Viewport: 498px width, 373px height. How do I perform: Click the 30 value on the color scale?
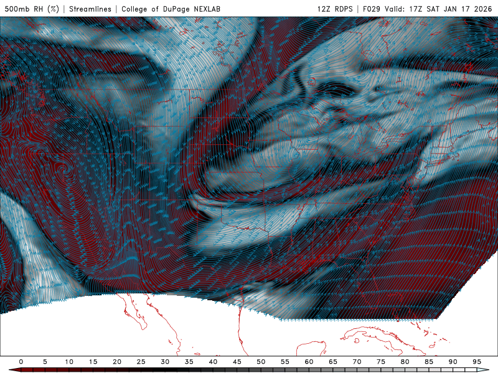165,362
